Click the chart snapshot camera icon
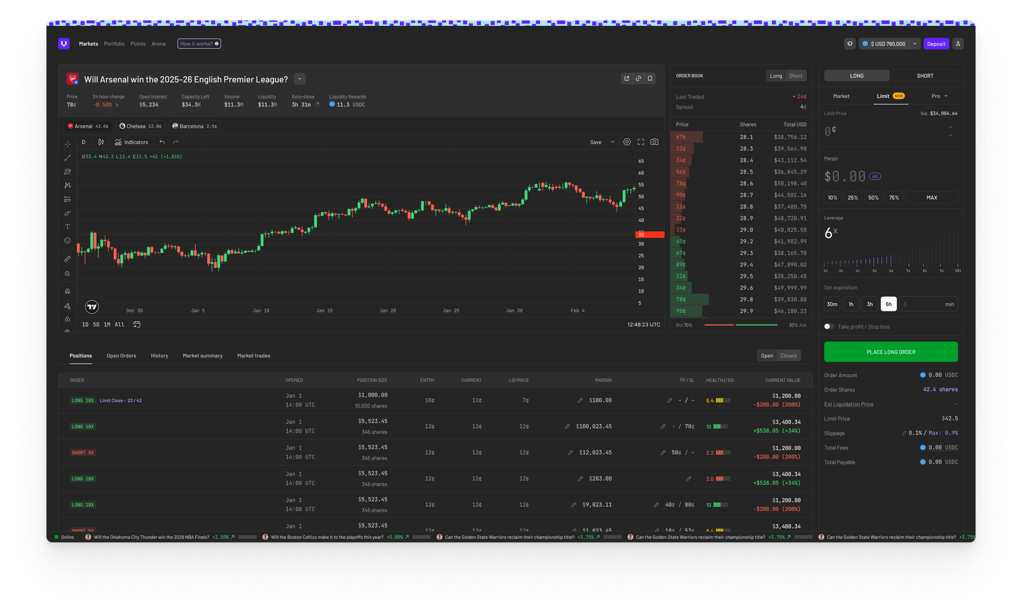Viewport: 1022px width, 615px height. click(654, 142)
